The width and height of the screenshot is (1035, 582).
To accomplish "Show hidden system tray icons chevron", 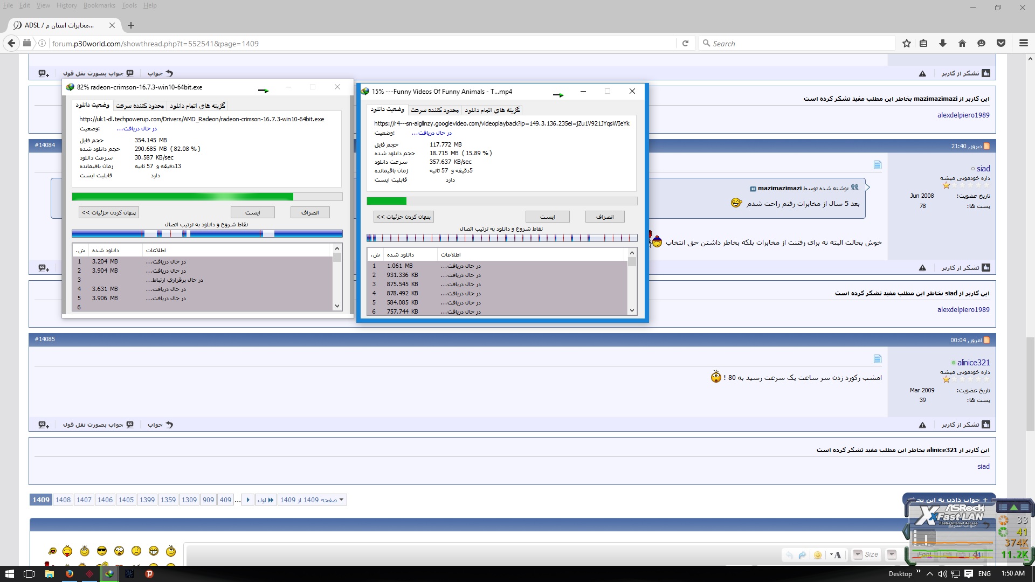I will coord(930,574).
